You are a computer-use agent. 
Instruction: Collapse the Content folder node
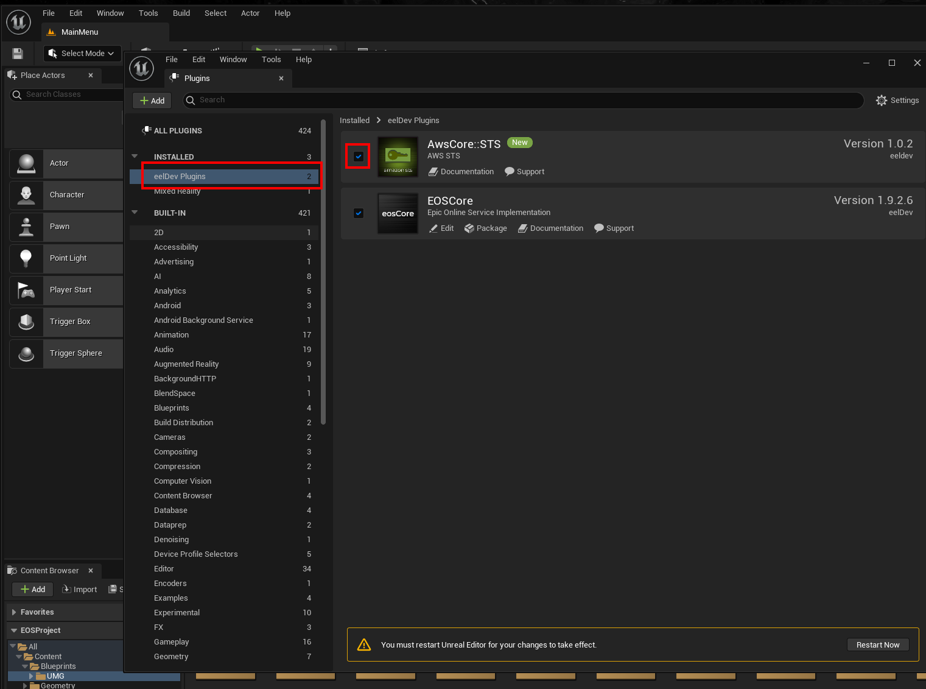click(x=19, y=657)
